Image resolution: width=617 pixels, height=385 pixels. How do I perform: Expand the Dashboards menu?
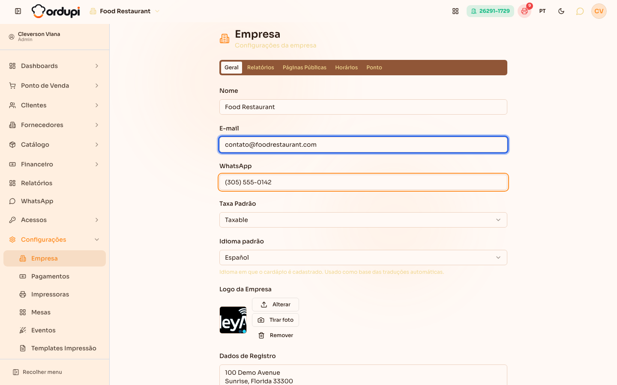pos(55,66)
